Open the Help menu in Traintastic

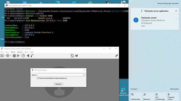coord(32,52)
